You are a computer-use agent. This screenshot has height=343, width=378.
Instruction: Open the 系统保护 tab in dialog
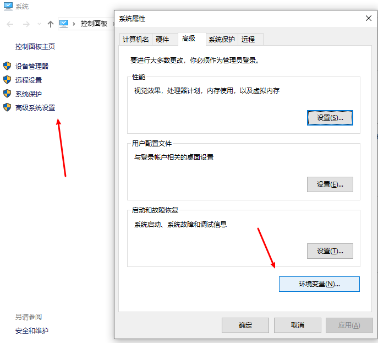[x=221, y=39]
